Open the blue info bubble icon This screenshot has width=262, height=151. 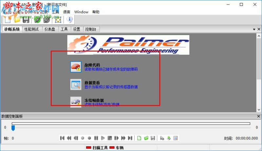69,20
